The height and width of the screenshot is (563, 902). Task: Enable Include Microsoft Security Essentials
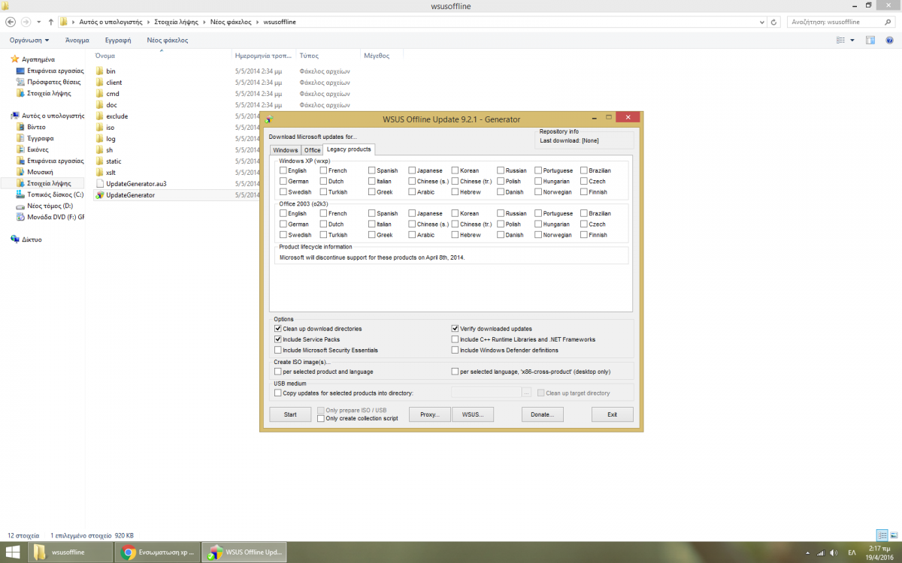coord(278,350)
